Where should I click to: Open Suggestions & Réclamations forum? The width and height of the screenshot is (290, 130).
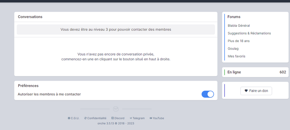tap(249, 33)
